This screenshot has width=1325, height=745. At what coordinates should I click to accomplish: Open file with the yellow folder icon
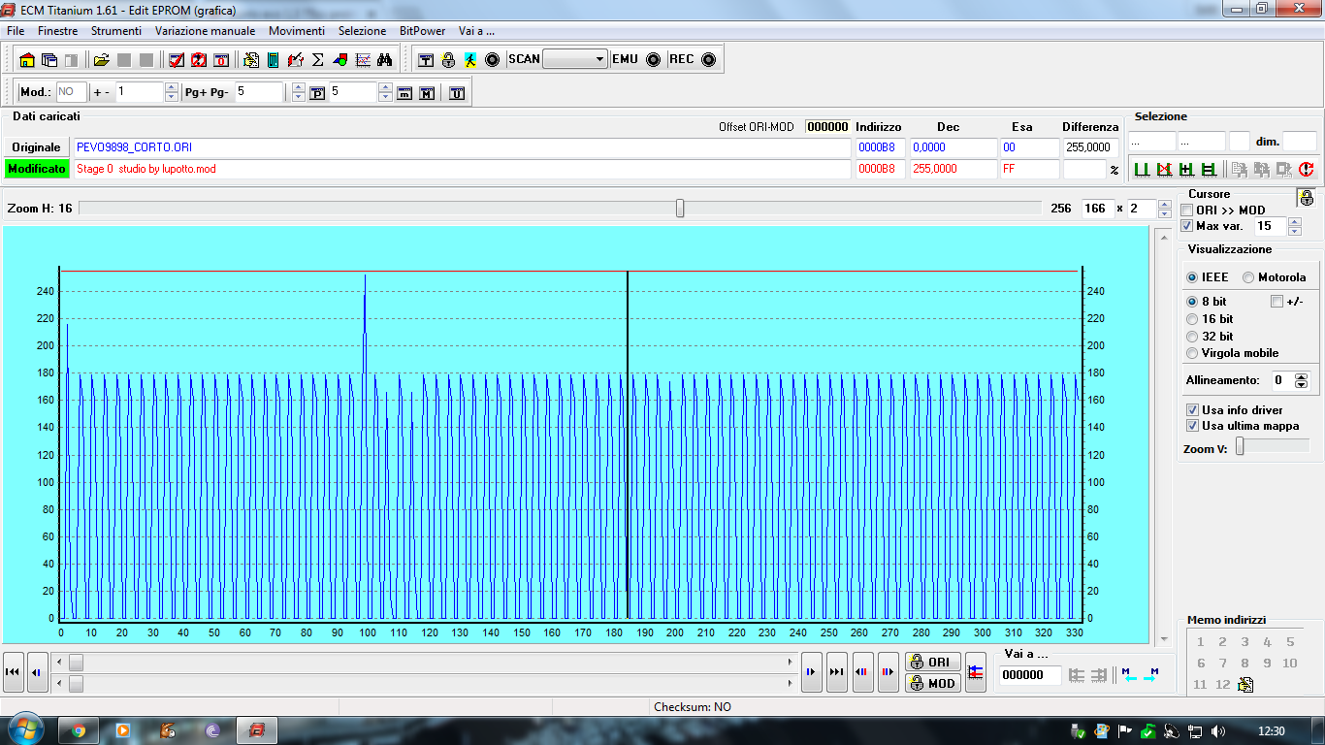point(101,60)
